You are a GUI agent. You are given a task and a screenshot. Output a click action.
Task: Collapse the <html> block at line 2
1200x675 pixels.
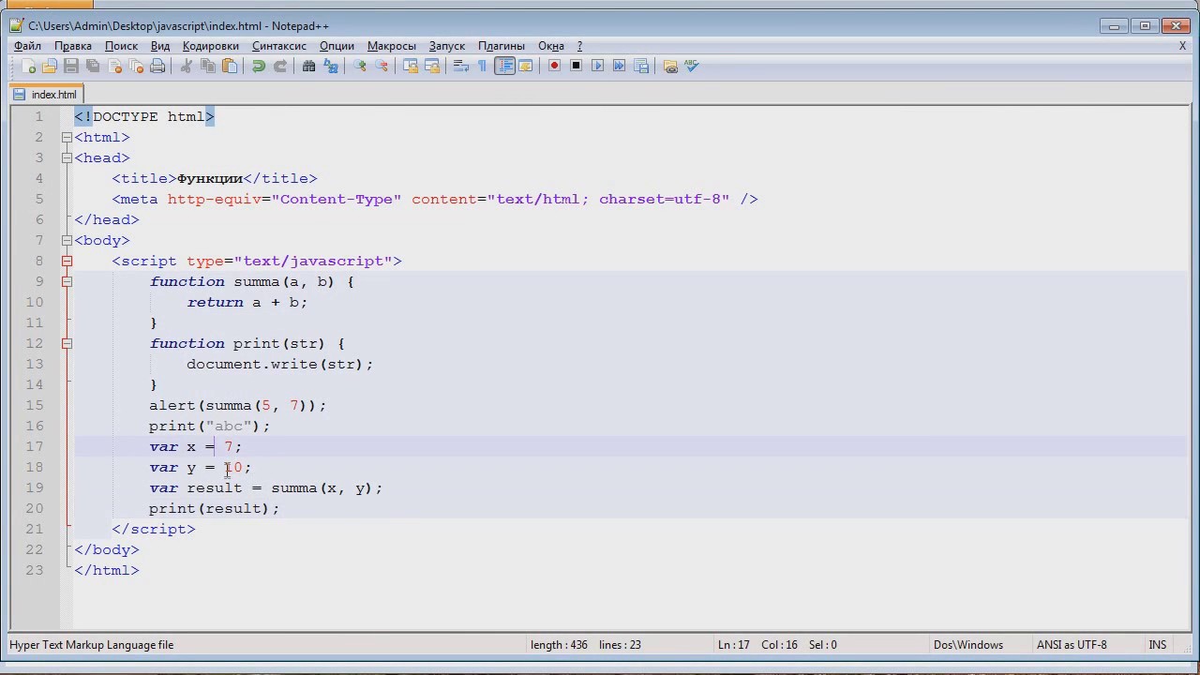(x=67, y=137)
